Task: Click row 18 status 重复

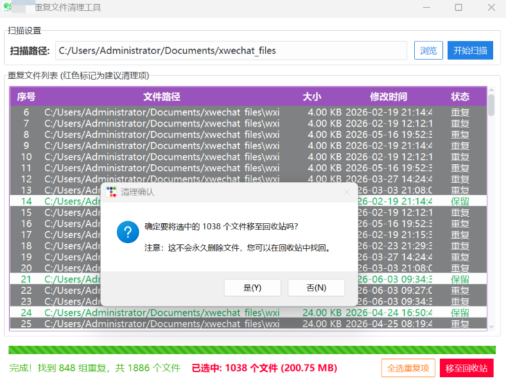Action: pyautogui.click(x=460, y=246)
